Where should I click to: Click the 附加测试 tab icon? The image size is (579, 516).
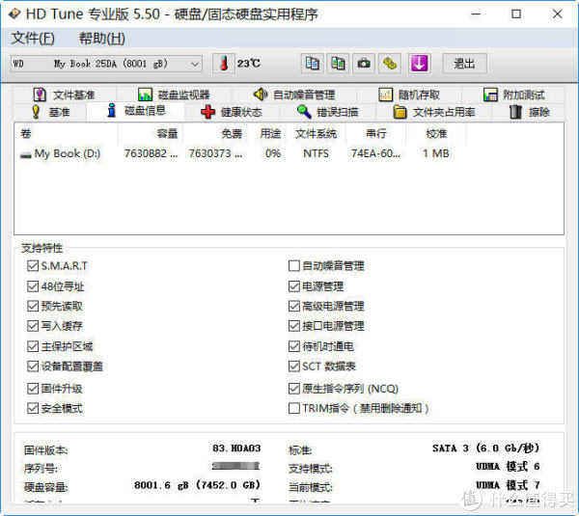pyautogui.click(x=490, y=95)
